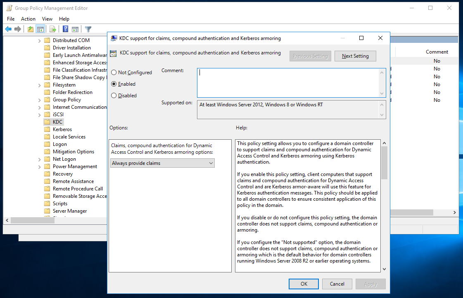Expand the Power Management tree node
The height and width of the screenshot is (298, 463).
pyautogui.click(x=40, y=167)
